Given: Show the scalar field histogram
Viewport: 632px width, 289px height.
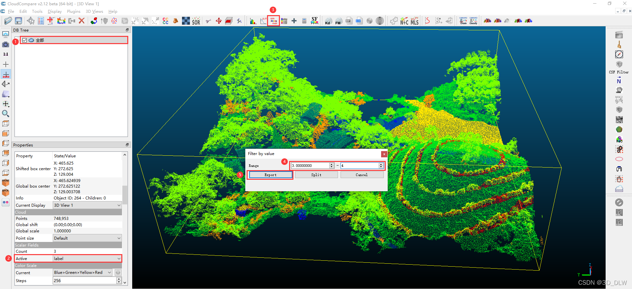Looking at the screenshot, I should pyautogui.click(x=253, y=21).
